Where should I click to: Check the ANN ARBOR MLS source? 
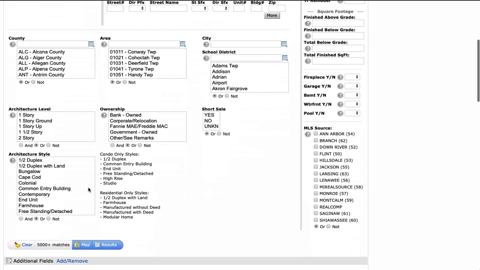coord(316,134)
